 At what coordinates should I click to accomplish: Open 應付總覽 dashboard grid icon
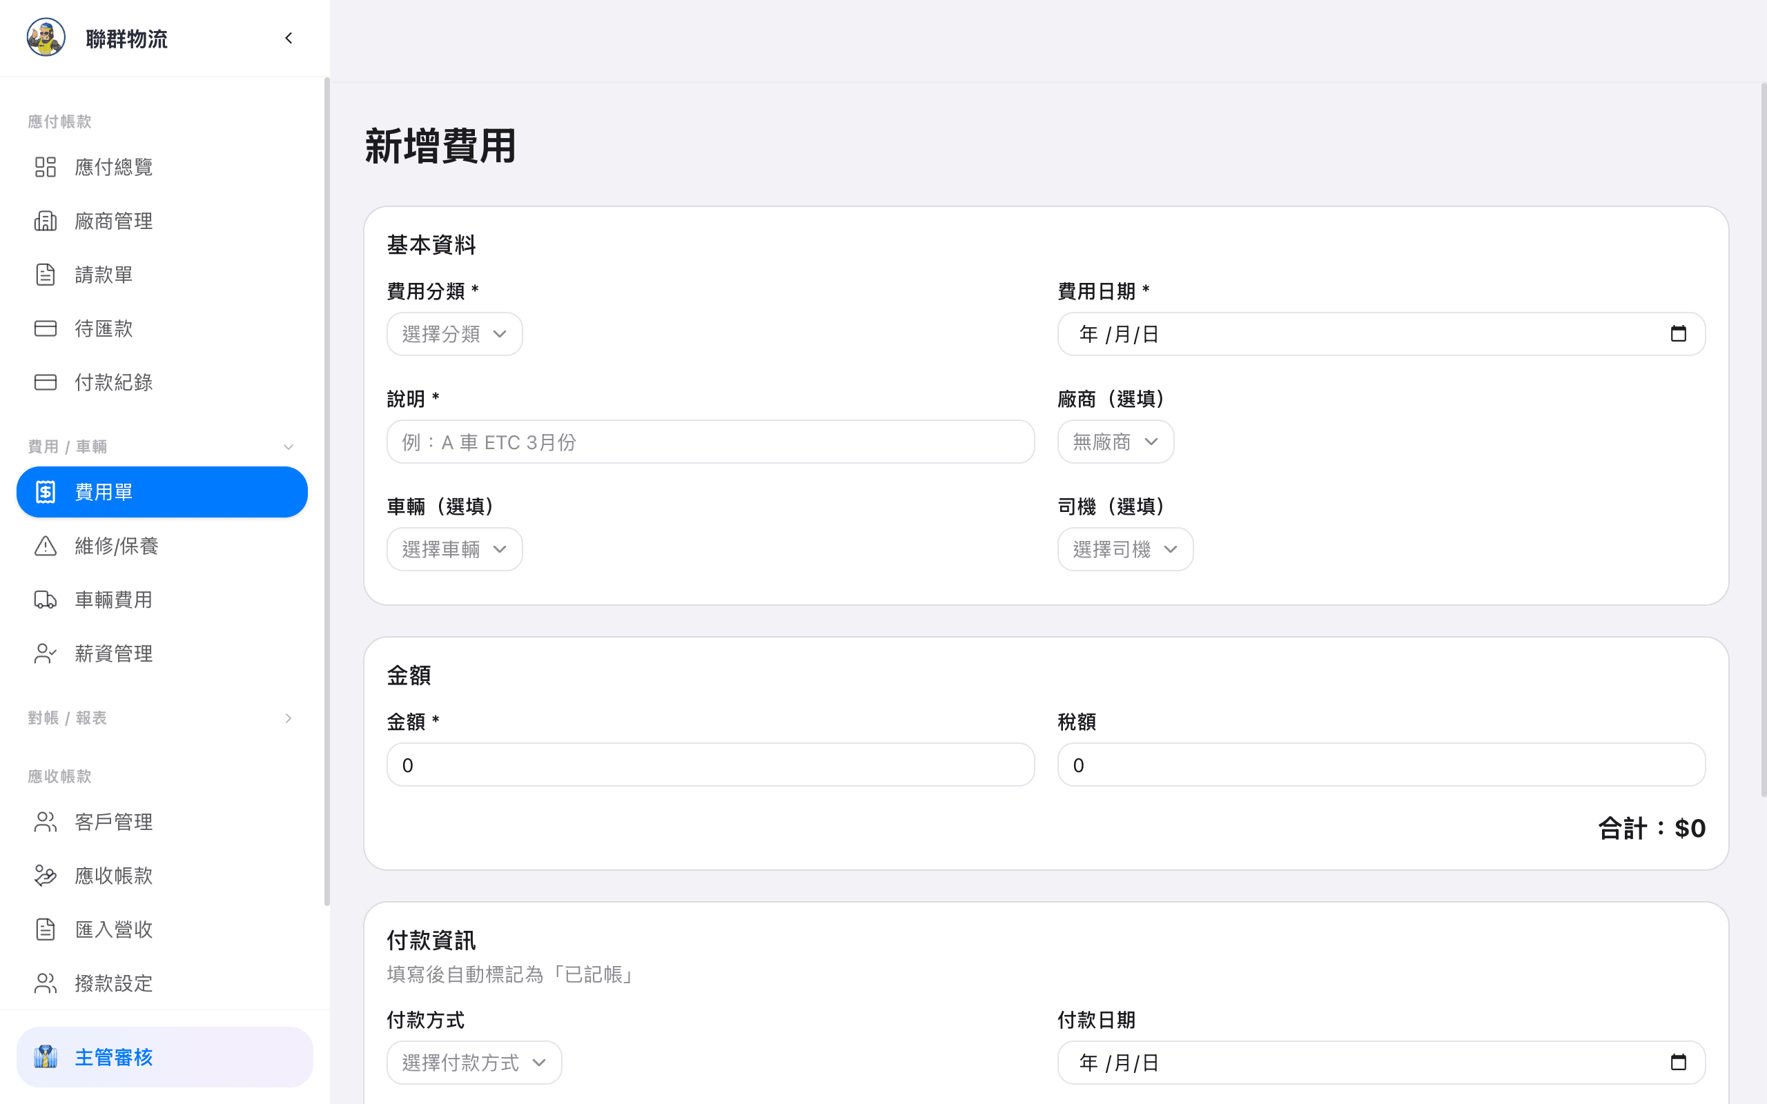point(46,167)
